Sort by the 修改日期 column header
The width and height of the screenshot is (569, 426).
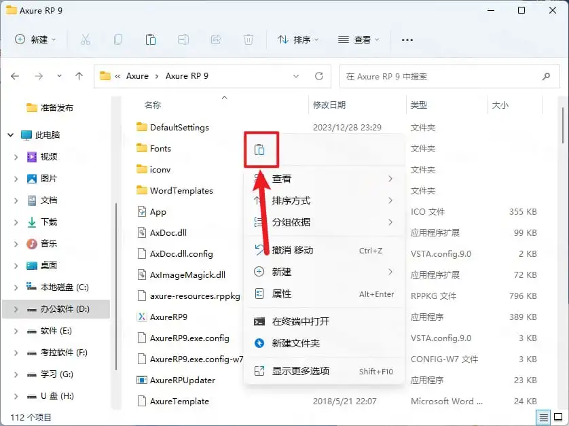(329, 105)
